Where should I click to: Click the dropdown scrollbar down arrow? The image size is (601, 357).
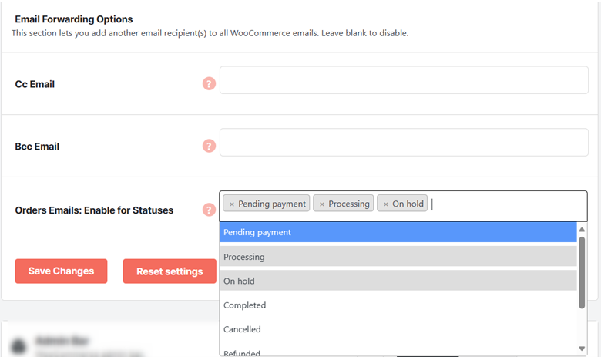(582, 349)
